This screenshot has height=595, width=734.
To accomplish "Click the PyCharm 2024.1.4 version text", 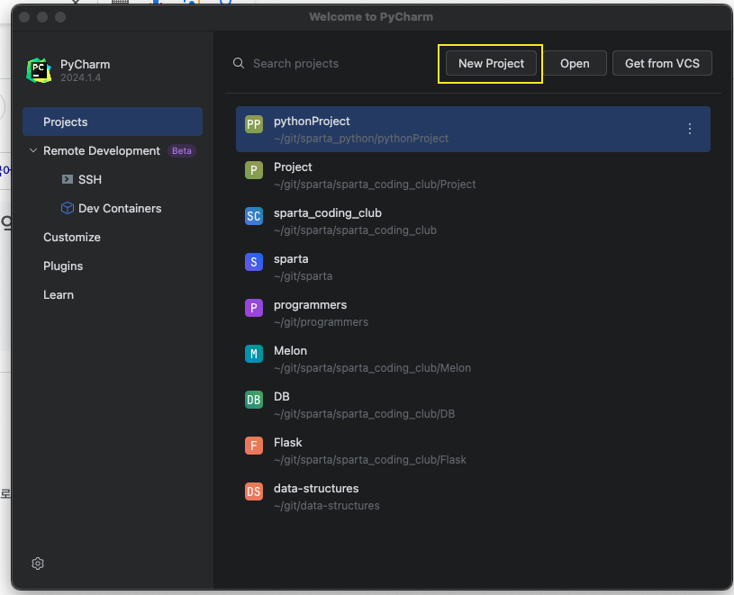I will click(x=80, y=77).
